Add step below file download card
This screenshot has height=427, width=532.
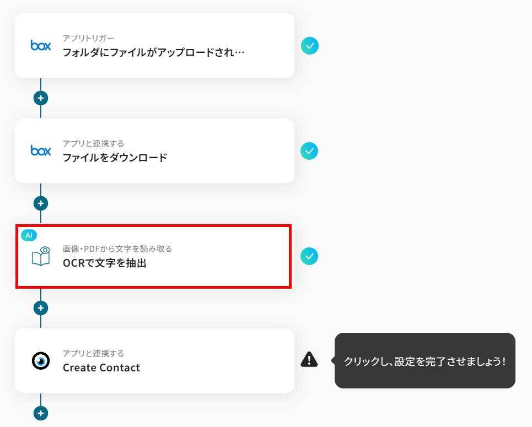(41, 203)
